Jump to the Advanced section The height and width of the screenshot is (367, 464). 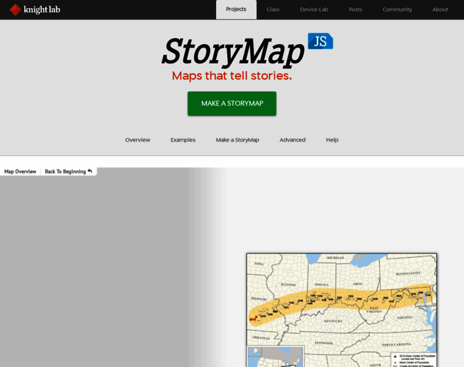click(x=292, y=140)
